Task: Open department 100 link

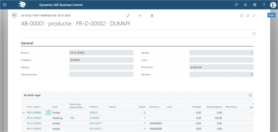Action: [72, 118]
